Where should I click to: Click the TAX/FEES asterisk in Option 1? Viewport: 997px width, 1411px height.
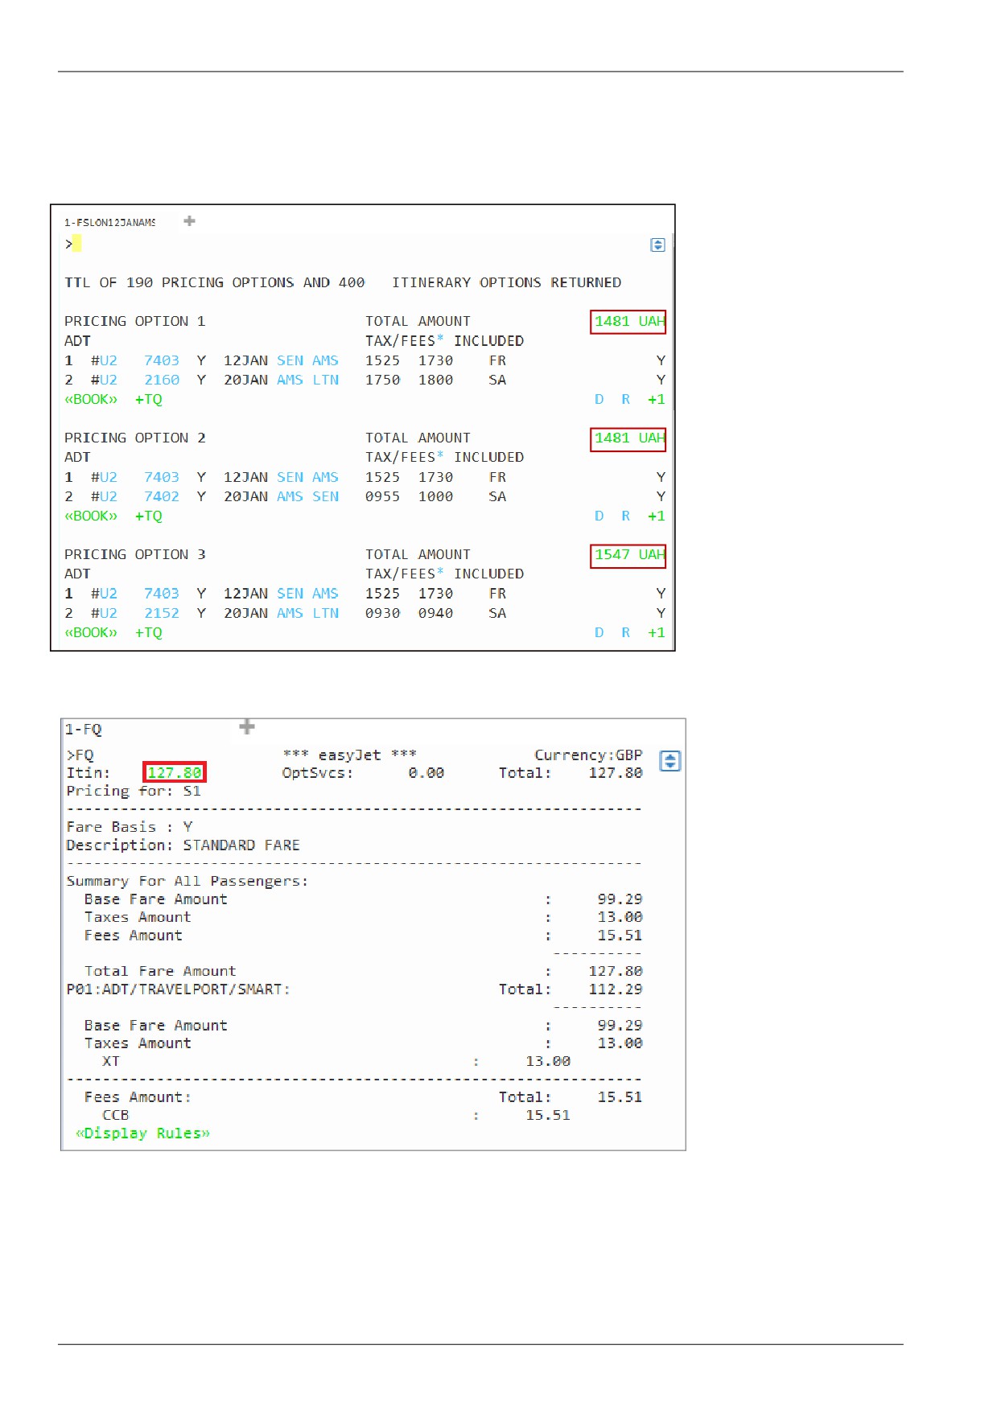[x=440, y=339]
